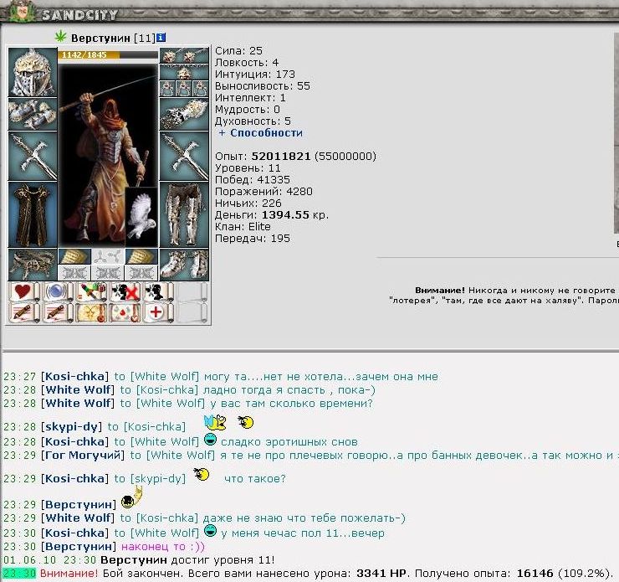This screenshot has height=582, width=619.
Task: Expand the + Способности abilities section
Action: pos(260,133)
